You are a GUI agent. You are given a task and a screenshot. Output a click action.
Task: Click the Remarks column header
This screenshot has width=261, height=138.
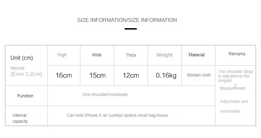pyautogui.click(x=237, y=54)
